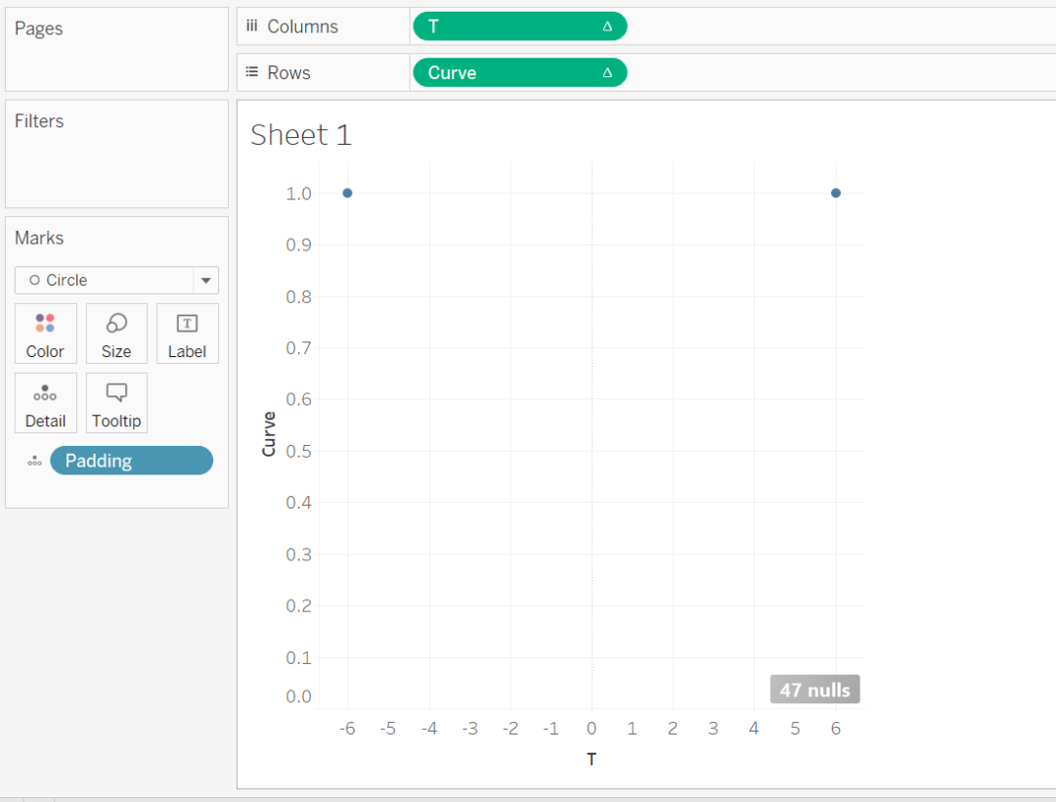Viewport: 1056px width, 802px height.
Task: Click the Rows shelf icon
Action: coord(252,72)
